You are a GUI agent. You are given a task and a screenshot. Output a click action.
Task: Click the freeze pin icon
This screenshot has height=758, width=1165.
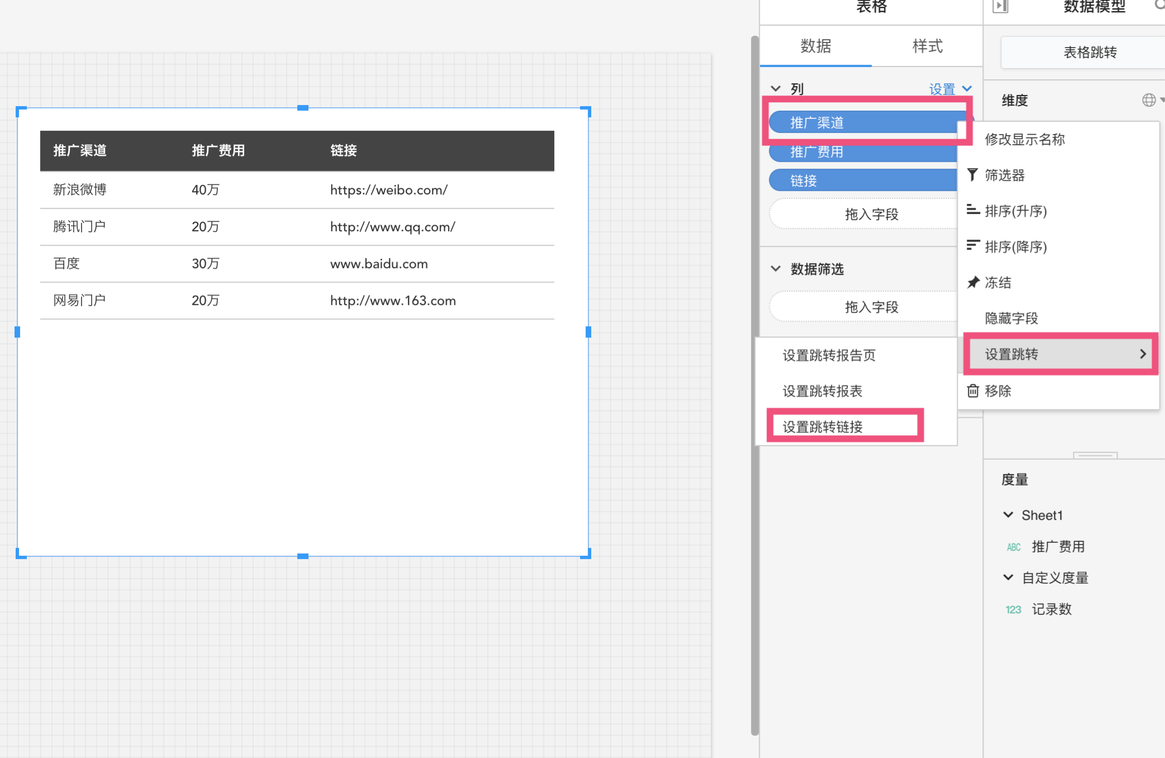[973, 282]
